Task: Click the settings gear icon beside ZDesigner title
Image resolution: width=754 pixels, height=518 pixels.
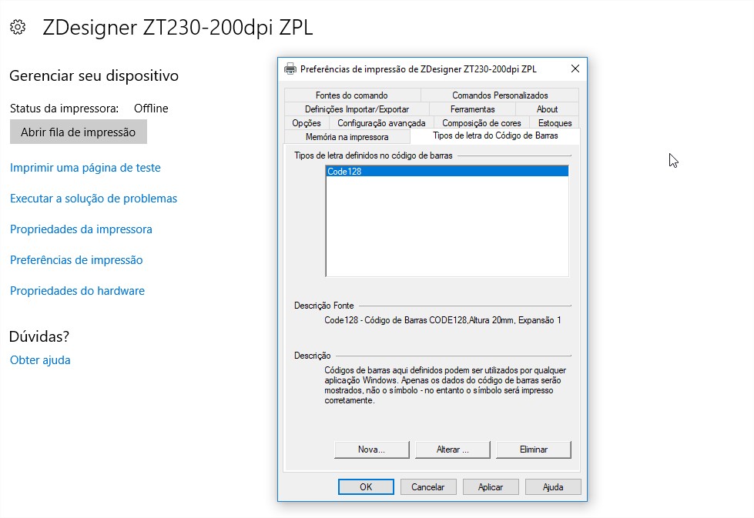Action: click(x=18, y=28)
